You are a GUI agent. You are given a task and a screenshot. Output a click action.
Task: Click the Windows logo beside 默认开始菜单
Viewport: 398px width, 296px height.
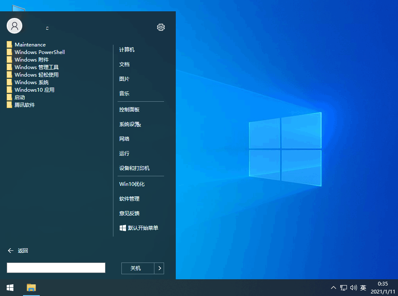(123, 228)
